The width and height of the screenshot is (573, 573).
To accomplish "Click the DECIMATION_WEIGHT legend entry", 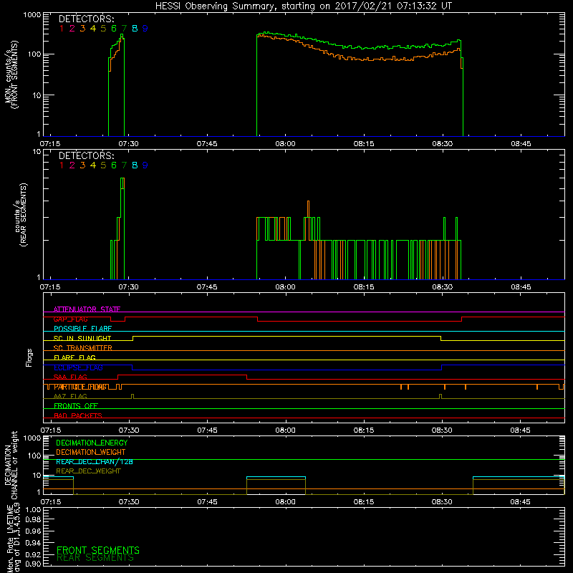I will 91,453.
